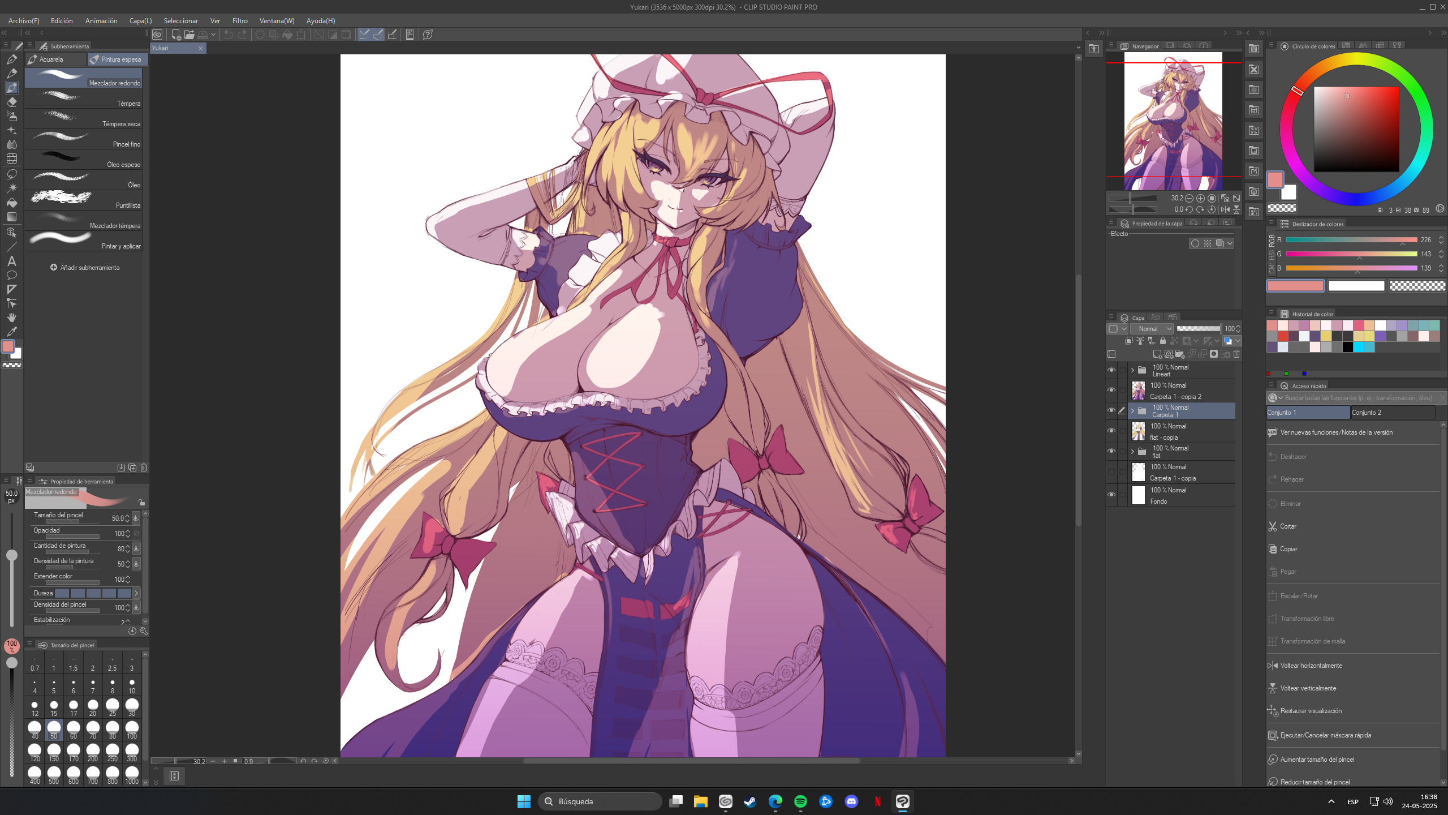Image resolution: width=1448 pixels, height=815 pixels.
Task: Click Copiar in Acceso rápido
Action: coord(1353,549)
